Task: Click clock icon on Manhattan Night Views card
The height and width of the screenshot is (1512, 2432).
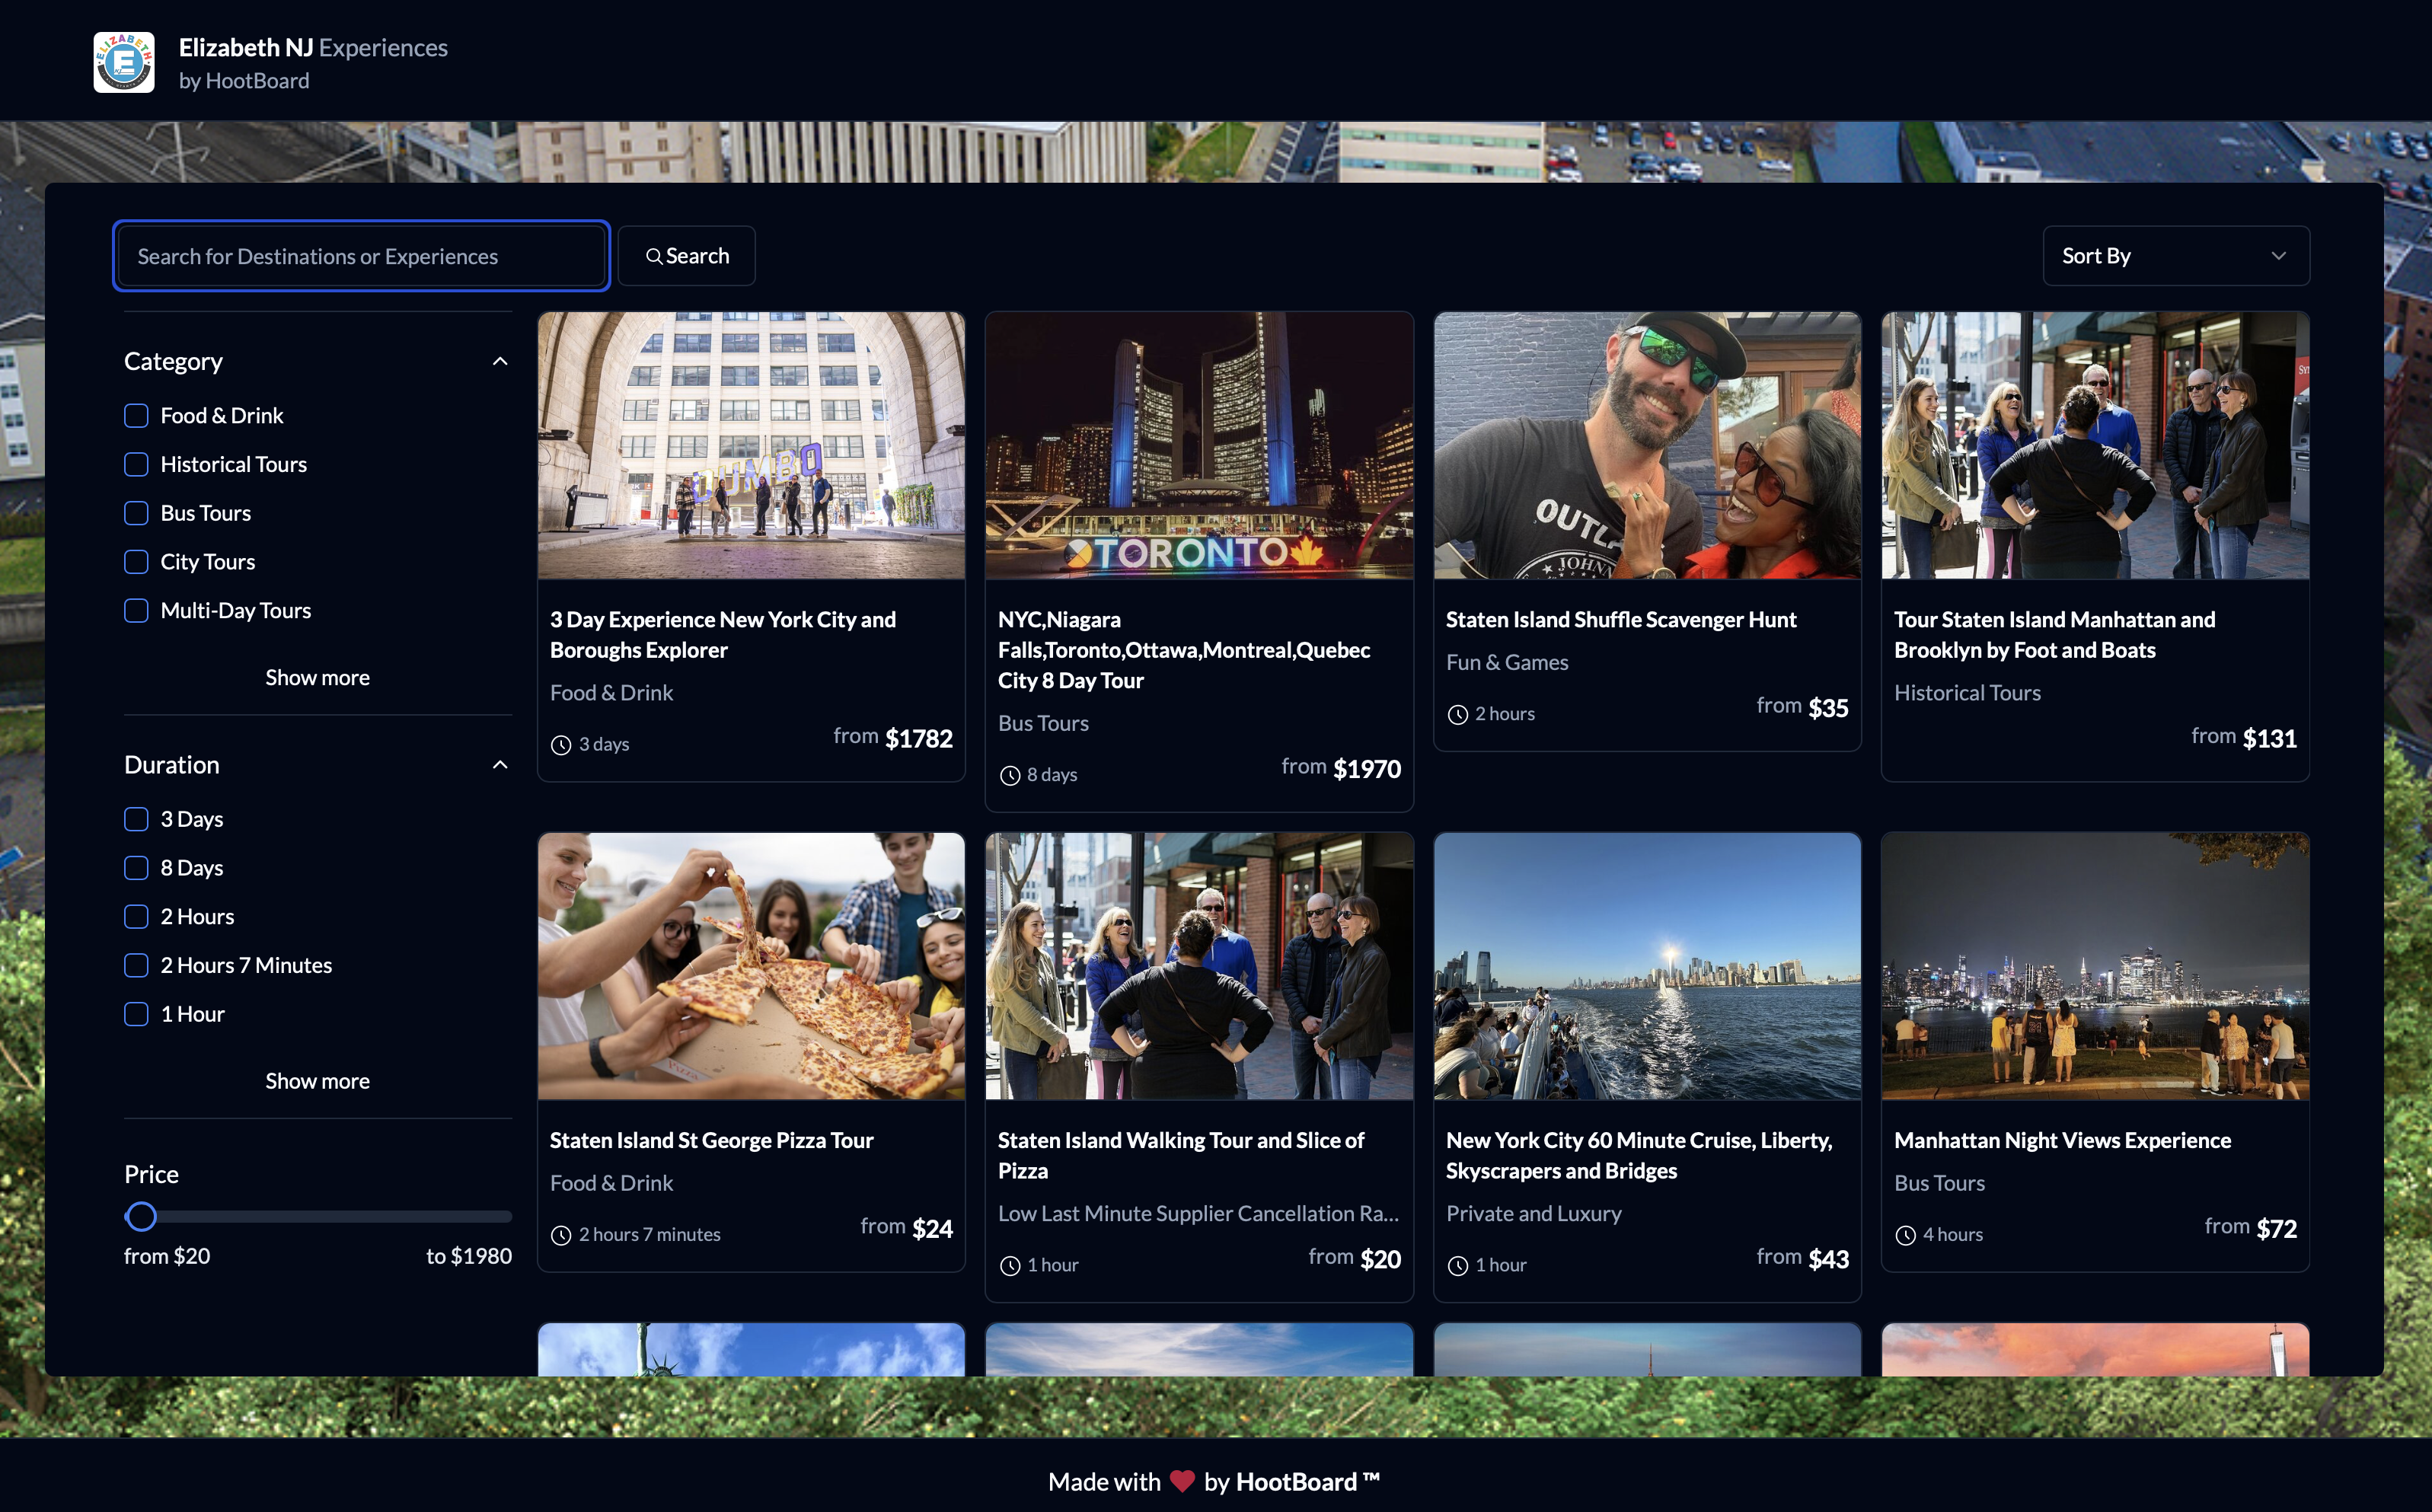Action: [x=1906, y=1236]
